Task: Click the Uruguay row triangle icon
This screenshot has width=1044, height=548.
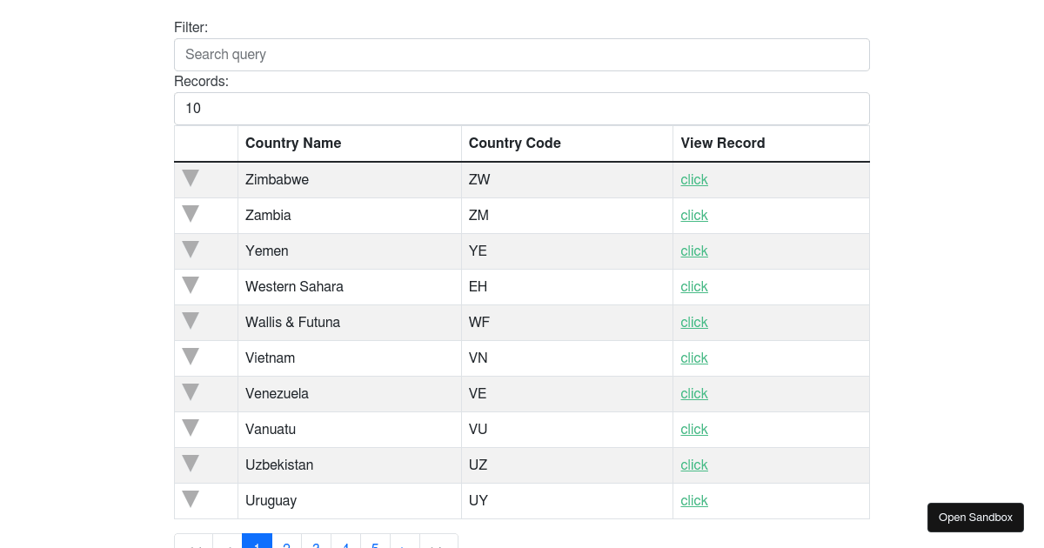Action: pyautogui.click(x=191, y=499)
